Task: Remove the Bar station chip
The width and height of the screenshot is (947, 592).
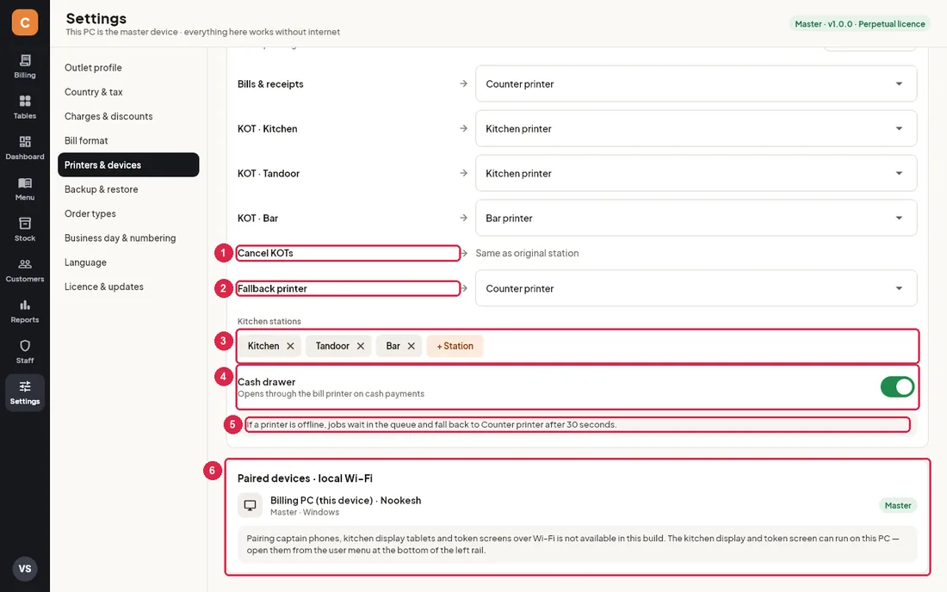Action: pyautogui.click(x=412, y=346)
